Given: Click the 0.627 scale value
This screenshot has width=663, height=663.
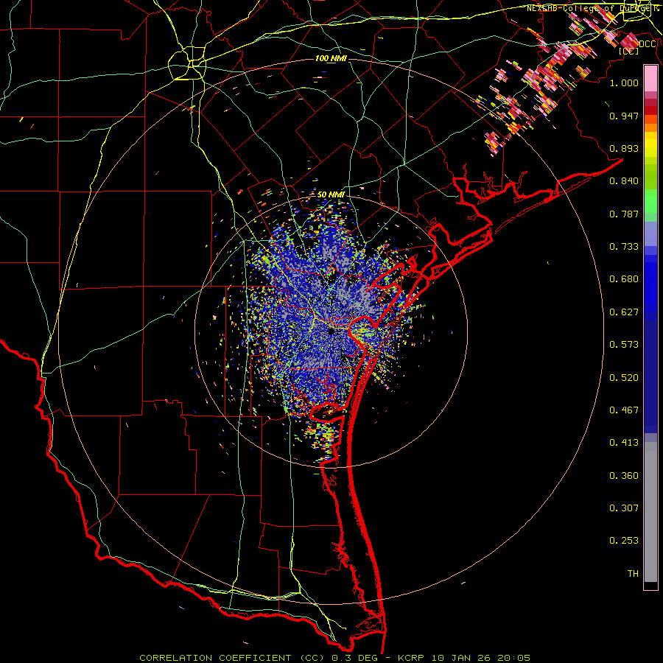Looking at the screenshot, I should click(x=624, y=312).
